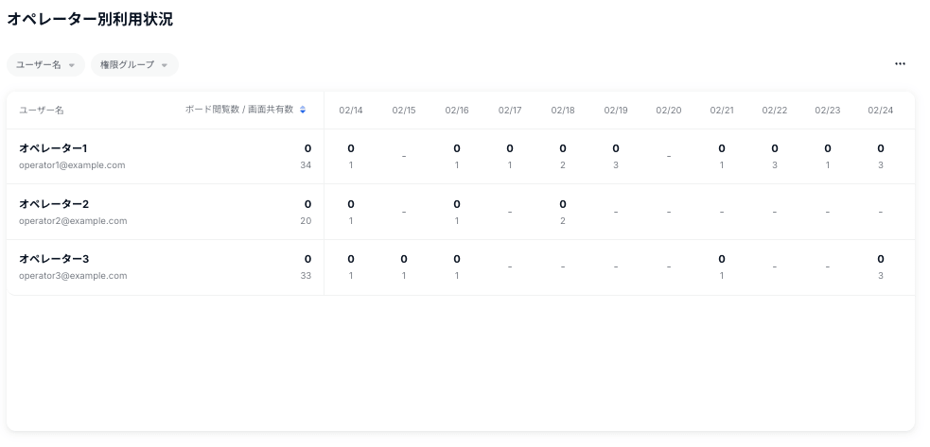Click the ユーザー名 column header
Screen dimensions: 930x447
click(x=42, y=111)
